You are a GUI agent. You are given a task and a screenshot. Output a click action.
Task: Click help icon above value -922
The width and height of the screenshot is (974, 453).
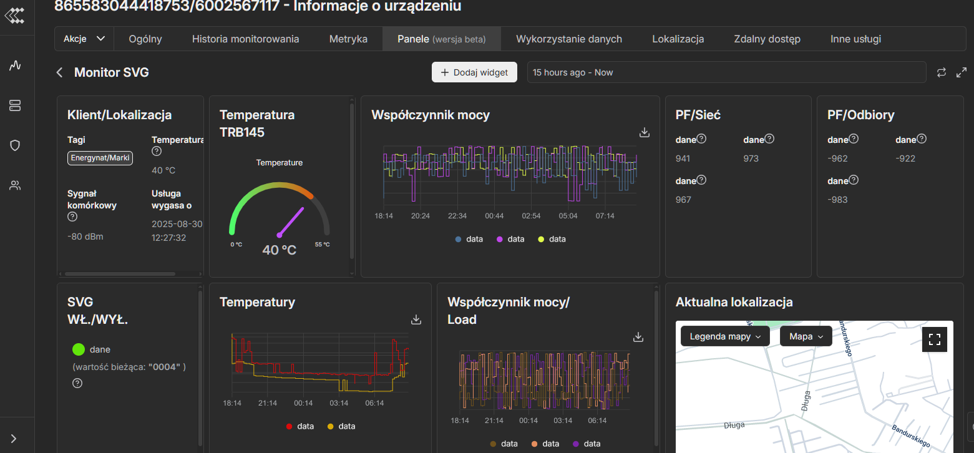(x=922, y=139)
